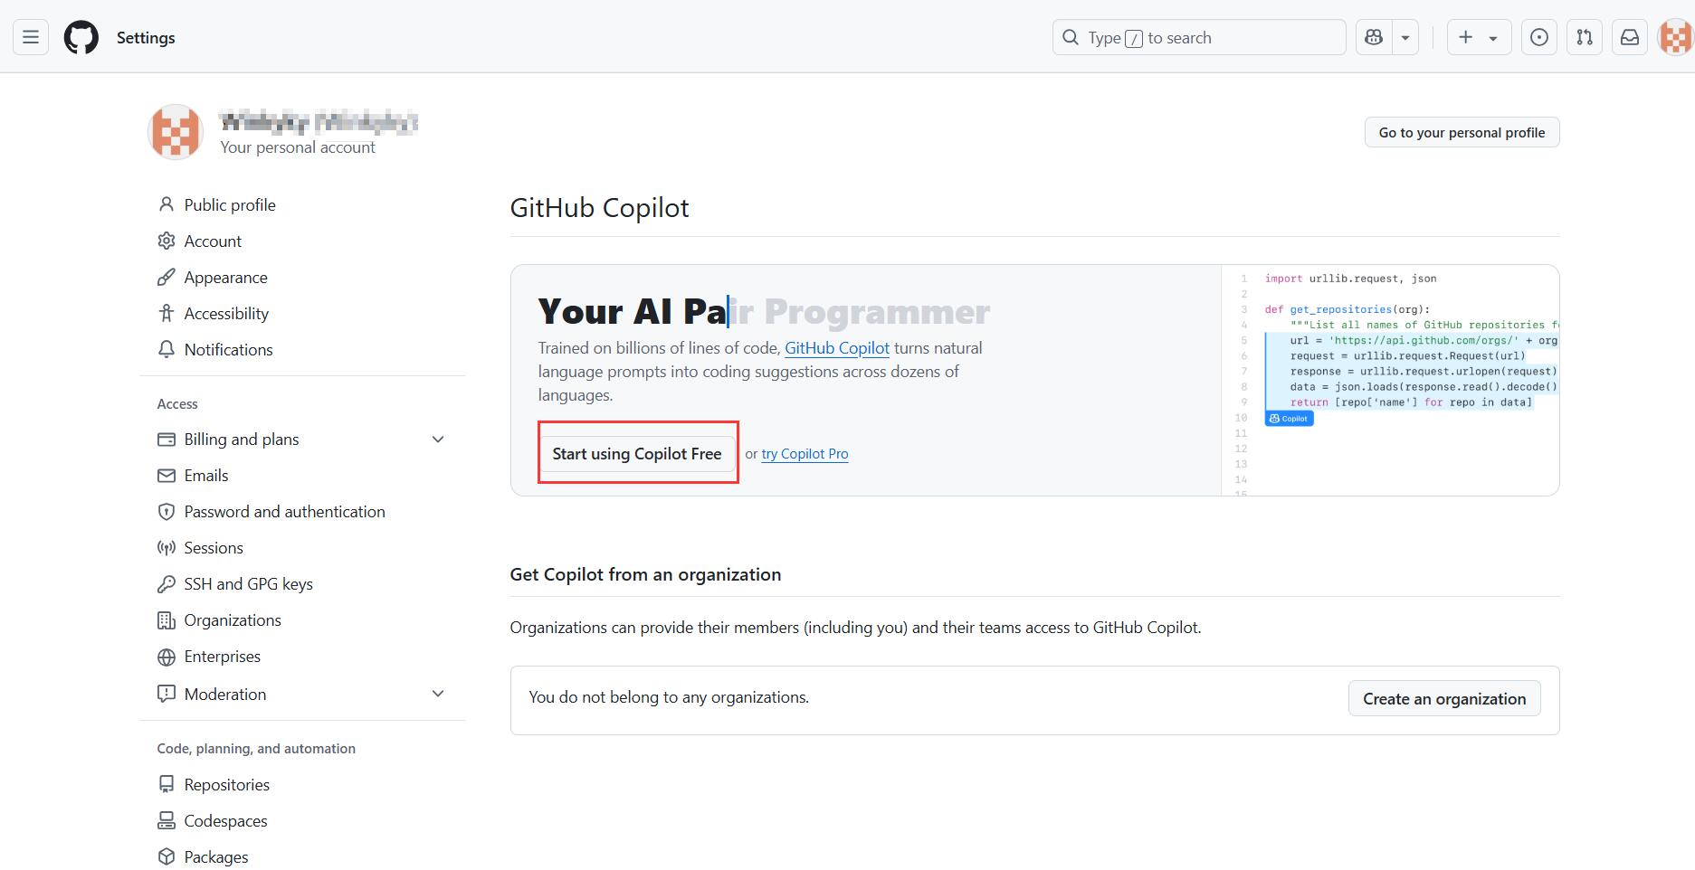Switch to the Appearance settings page
1695x870 pixels.
pos(225,277)
